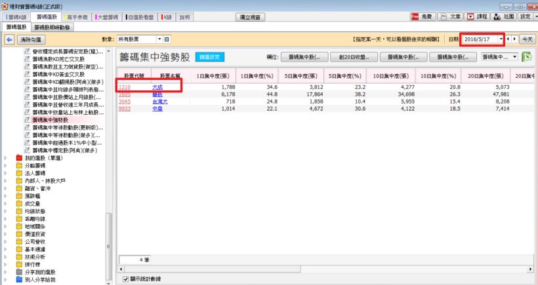Screen dimensions: 538x285
Task: Open stock code link 3045
Action: point(124,102)
